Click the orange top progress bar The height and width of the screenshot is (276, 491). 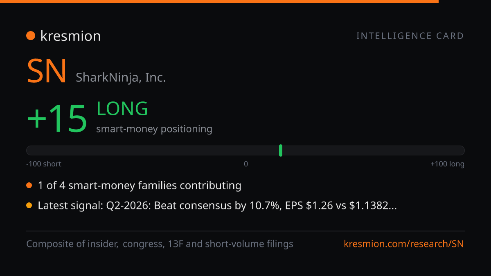(219, 2)
